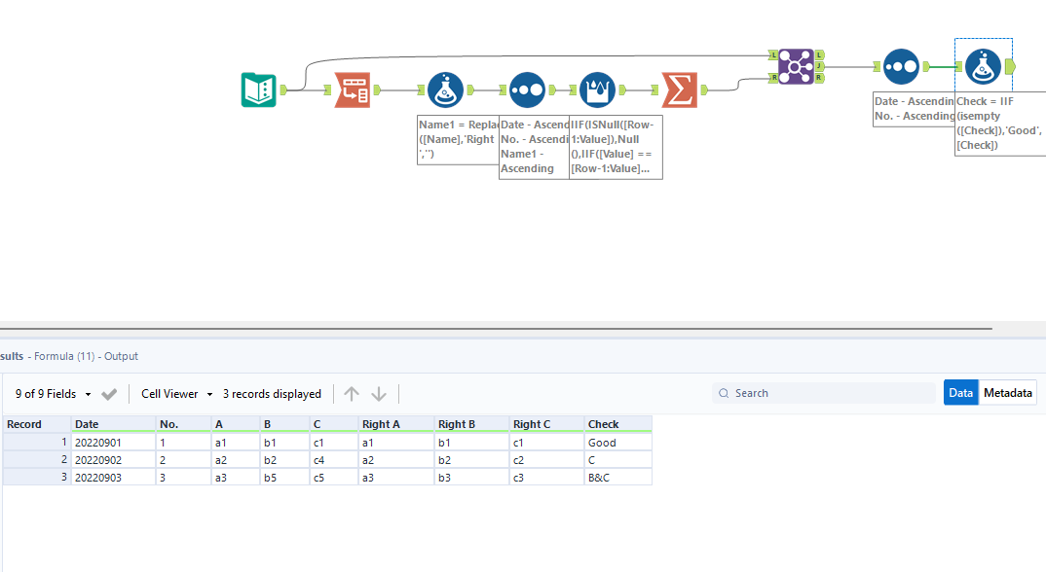Viewport: 1046px width, 572px height.
Task: Select the Summarize tool
Action: 679,89
